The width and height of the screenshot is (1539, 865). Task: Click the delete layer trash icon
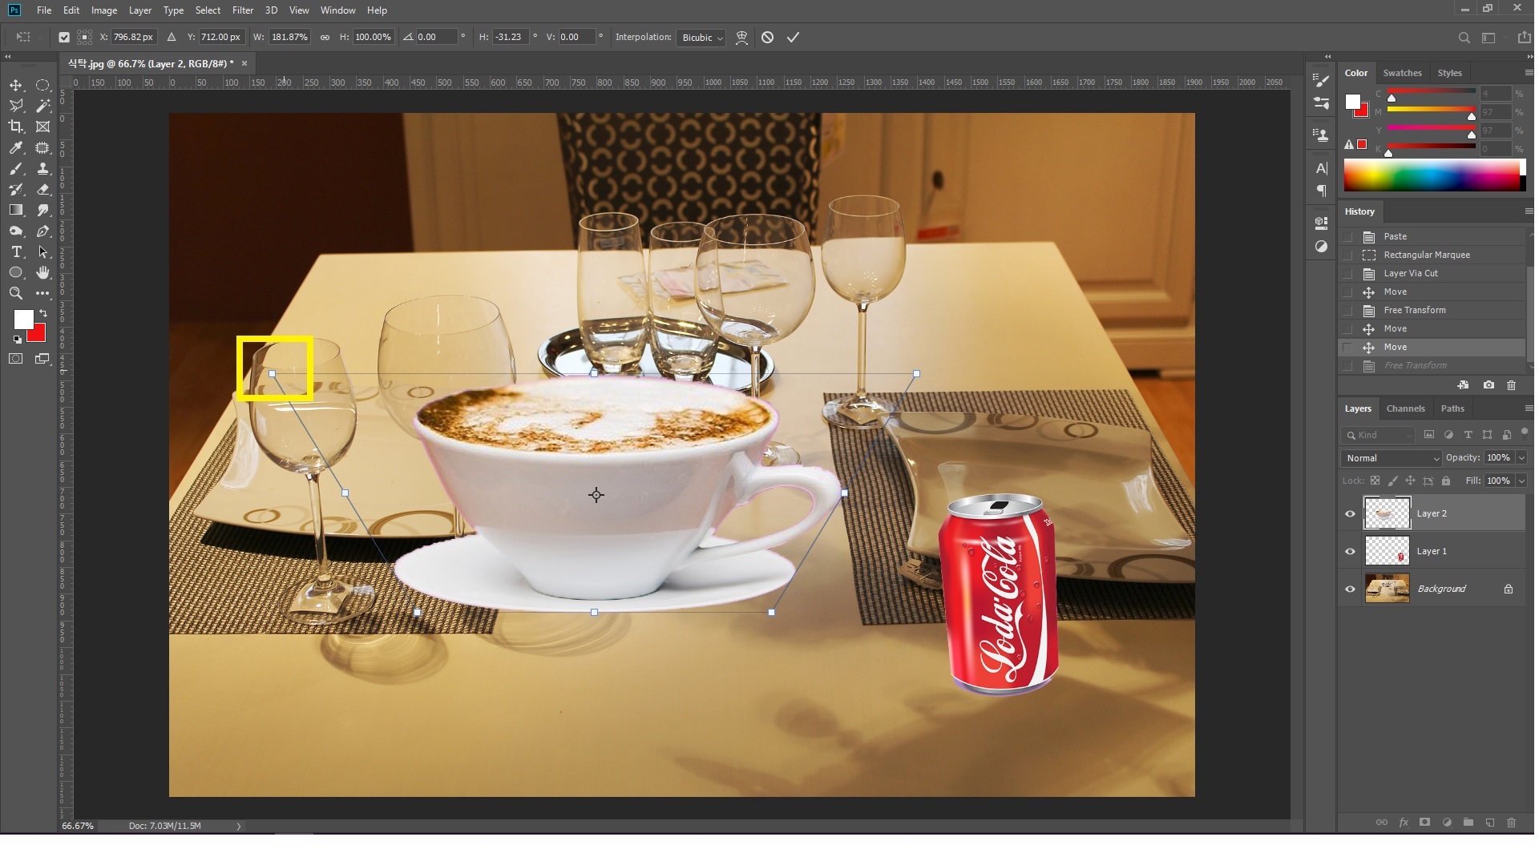[1511, 823]
